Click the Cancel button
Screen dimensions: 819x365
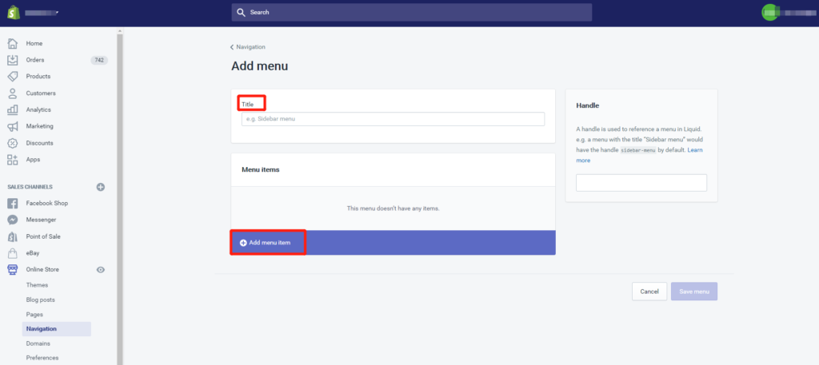tap(649, 292)
